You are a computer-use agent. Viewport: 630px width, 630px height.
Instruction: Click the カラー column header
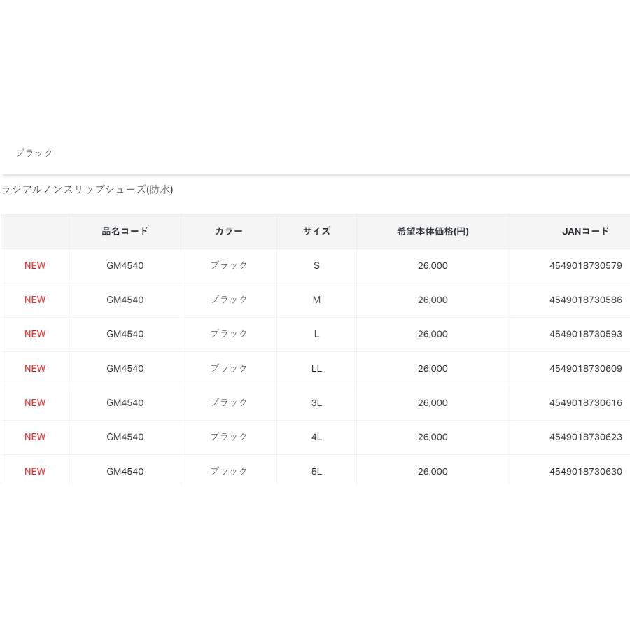click(229, 231)
